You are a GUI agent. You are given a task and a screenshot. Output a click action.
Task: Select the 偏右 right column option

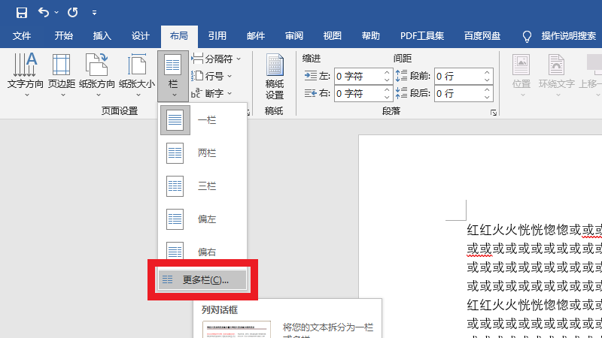coord(202,250)
